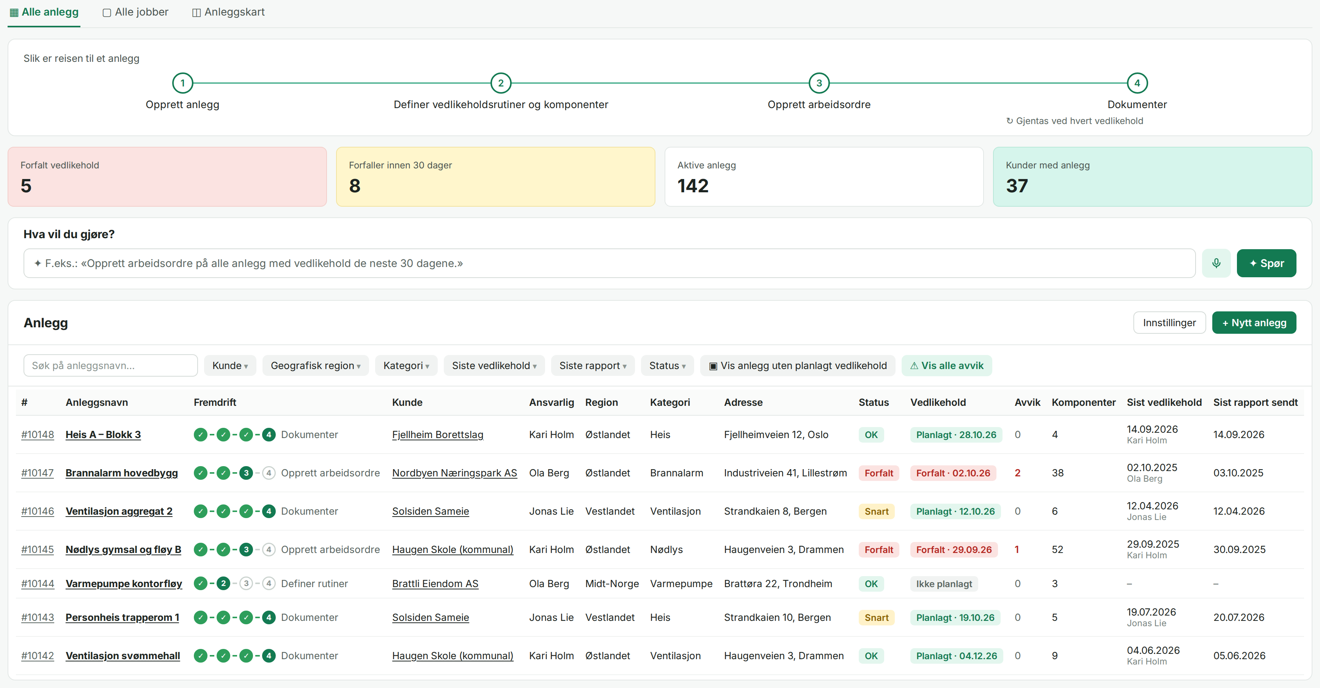The image size is (1320, 688).
Task: Click Nytt anlegg button
Action: click(x=1254, y=323)
